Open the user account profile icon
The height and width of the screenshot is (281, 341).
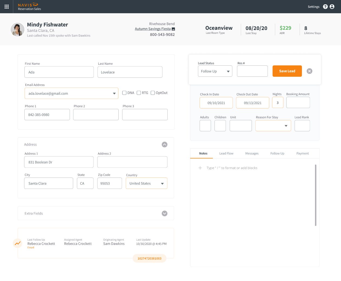coord(332,7)
